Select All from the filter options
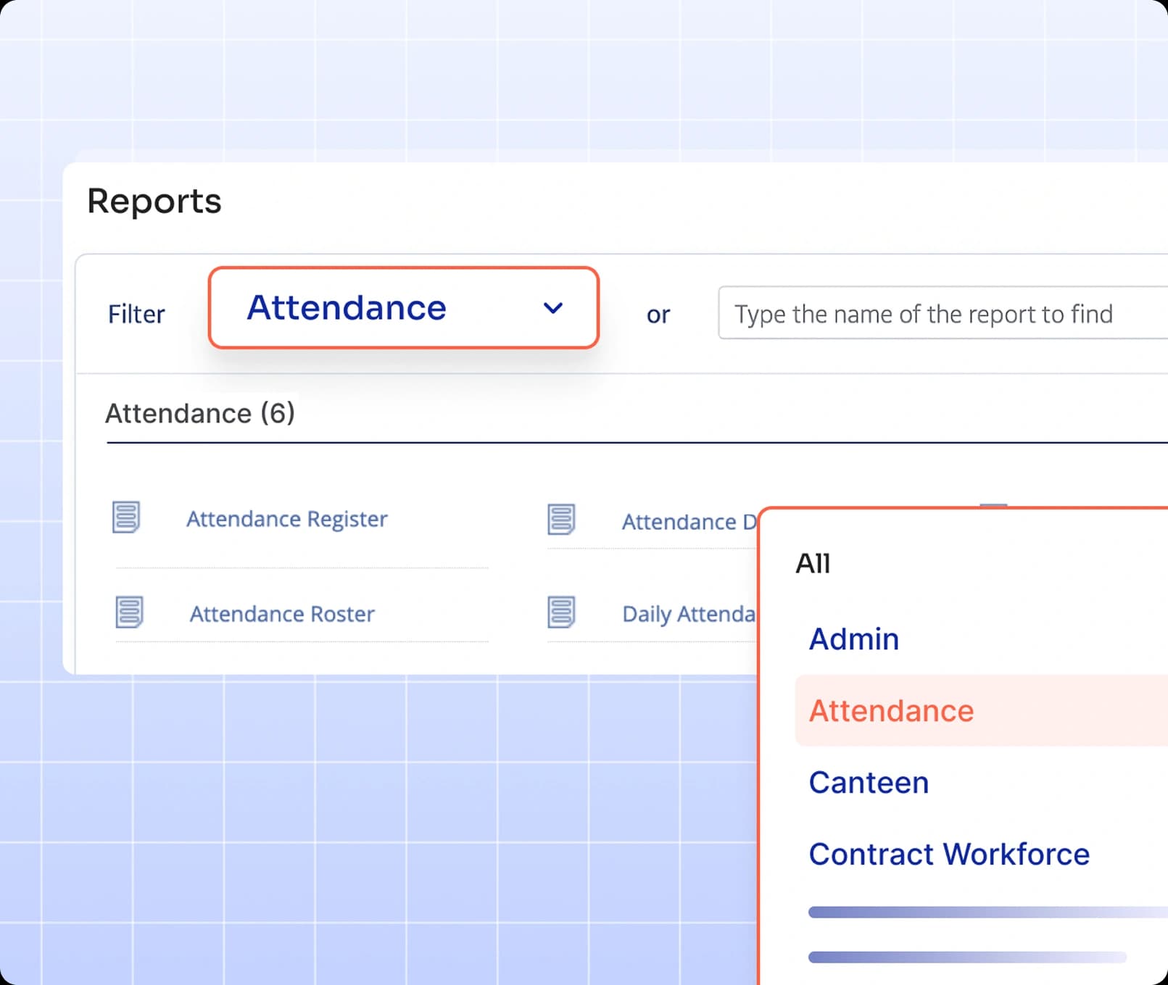Image resolution: width=1168 pixels, height=985 pixels. click(x=813, y=563)
